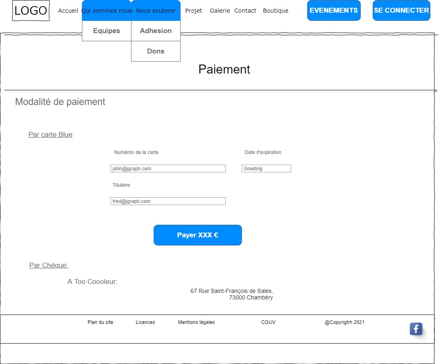Click the LOGO image in header
This screenshot has height=364, width=439.
click(x=31, y=11)
